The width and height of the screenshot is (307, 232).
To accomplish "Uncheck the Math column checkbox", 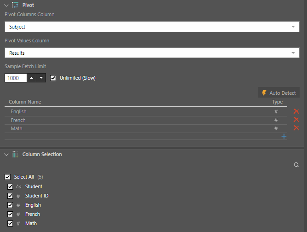I will pos(10,223).
